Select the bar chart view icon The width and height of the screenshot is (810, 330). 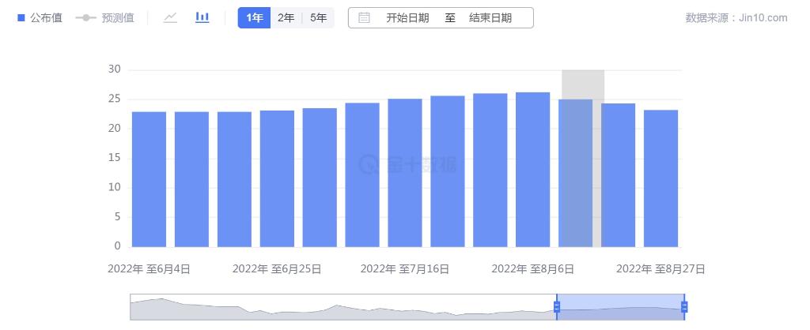pos(202,17)
